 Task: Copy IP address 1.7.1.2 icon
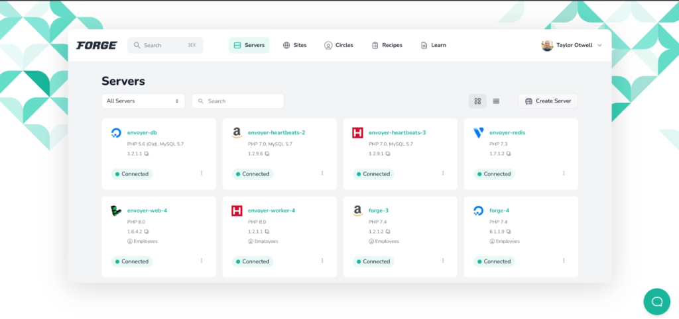(x=509, y=154)
